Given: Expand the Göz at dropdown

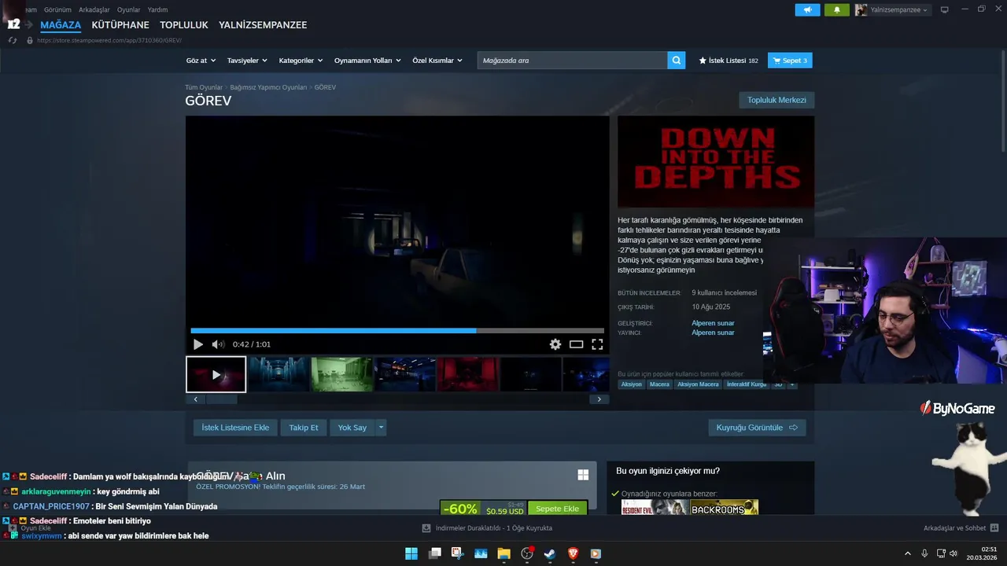Looking at the screenshot, I should click(201, 61).
